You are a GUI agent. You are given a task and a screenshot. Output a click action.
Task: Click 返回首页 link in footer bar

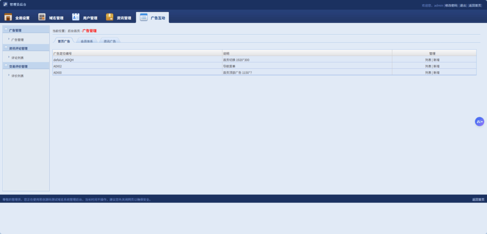pos(478,199)
